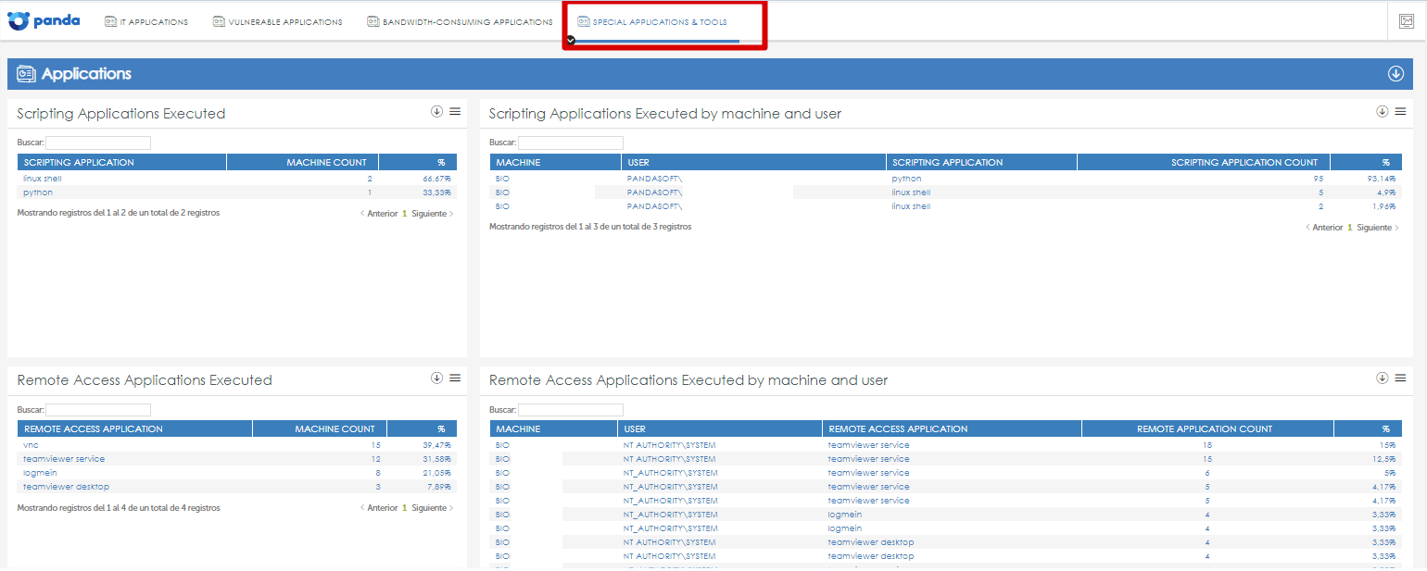Open the menu of Remote Access Applications Executed panel

click(455, 379)
